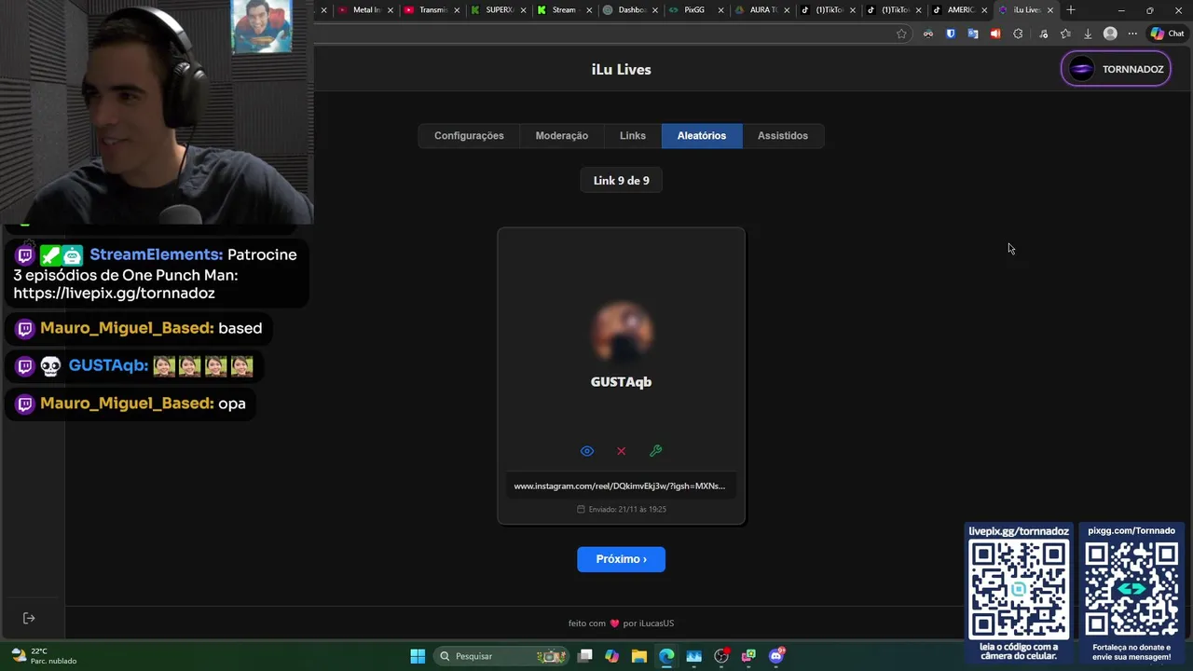1193x671 pixels.
Task: Open the Bitwarden shield extension icon
Action: tap(951, 34)
